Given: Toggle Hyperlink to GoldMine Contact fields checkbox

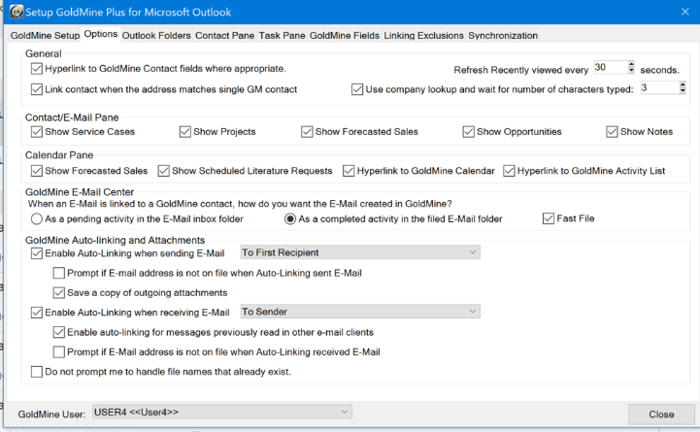Looking at the screenshot, I should [x=37, y=69].
